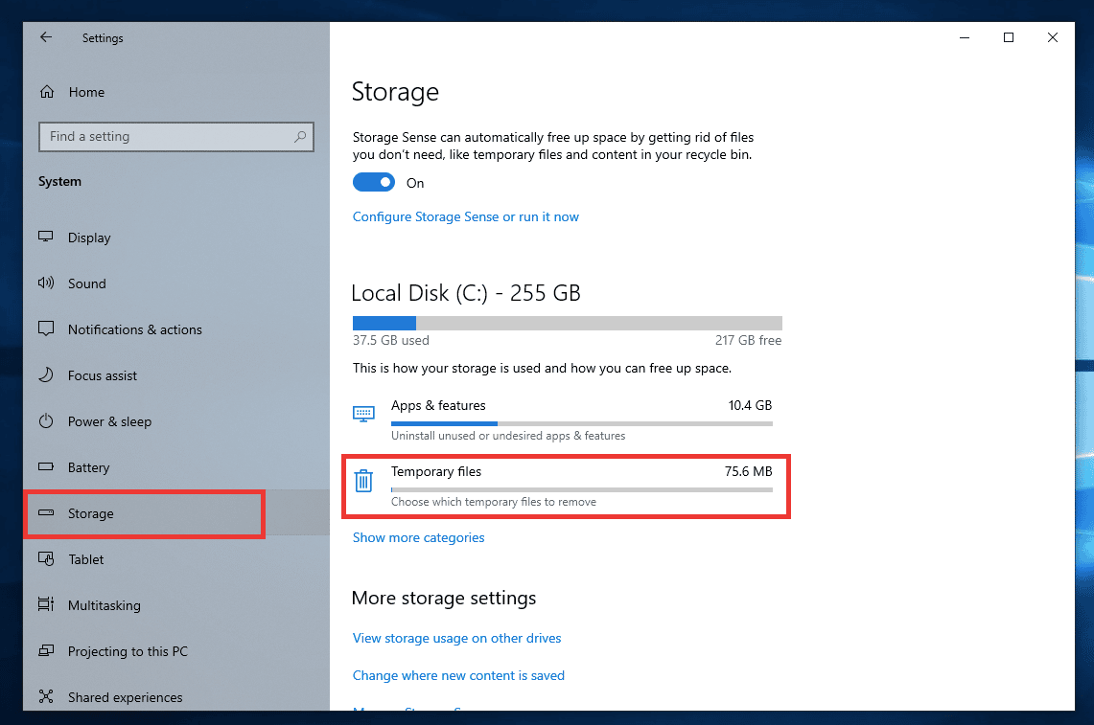The width and height of the screenshot is (1094, 725).
Task: Click the 75.6 MB size value
Action: coord(748,471)
